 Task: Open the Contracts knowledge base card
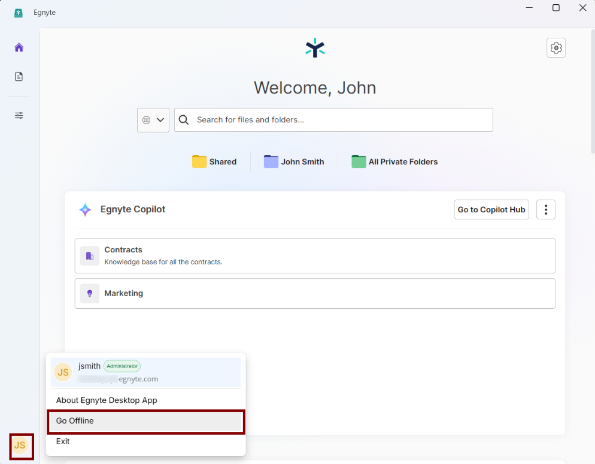(315, 256)
